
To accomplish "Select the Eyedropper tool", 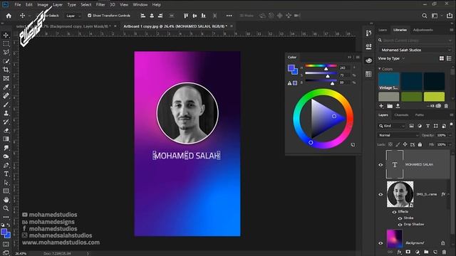I will pos(6,87).
